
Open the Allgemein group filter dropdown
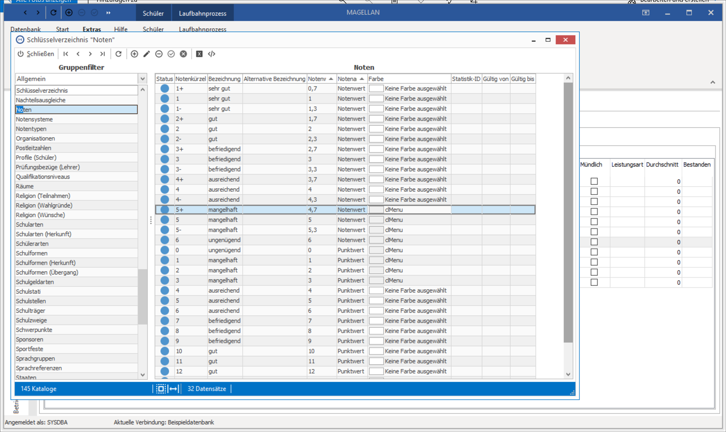143,79
